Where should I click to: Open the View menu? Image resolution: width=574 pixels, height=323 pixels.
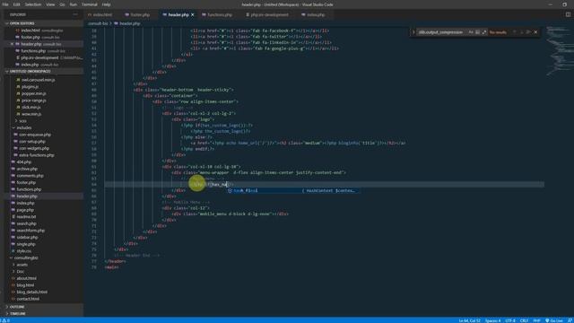point(50,4)
